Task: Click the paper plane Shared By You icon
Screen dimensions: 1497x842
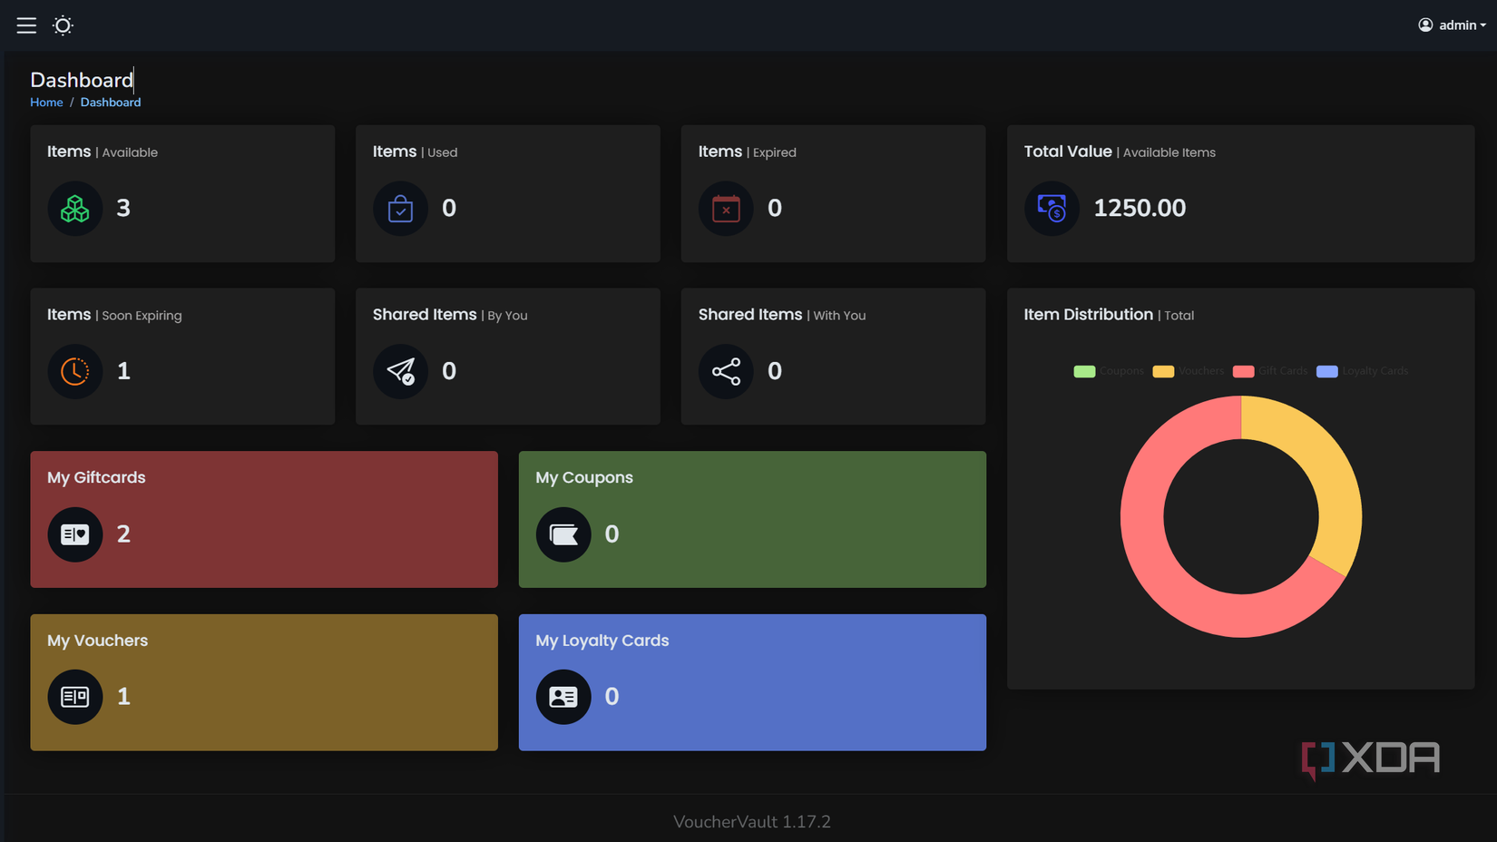Action: point(400,371)
